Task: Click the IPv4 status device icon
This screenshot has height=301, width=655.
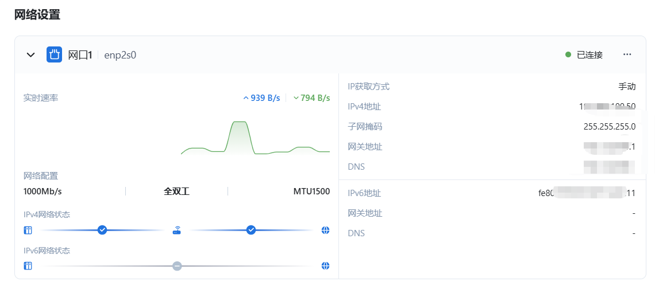Action: 28,230
